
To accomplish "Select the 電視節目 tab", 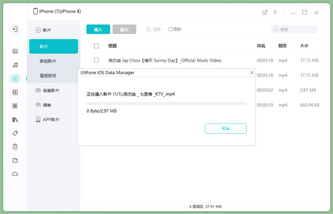I will (x=48, y=76).
